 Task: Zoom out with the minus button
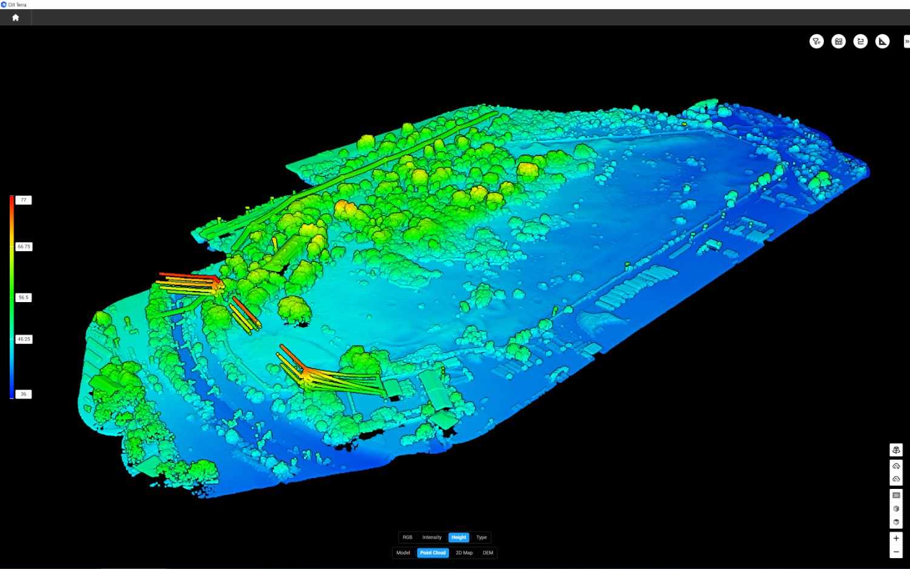[896, 551]
